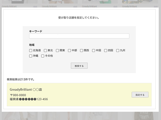Select the 沖縄 checkbox
The image size is (161, 120).
(x=31, y=56)
